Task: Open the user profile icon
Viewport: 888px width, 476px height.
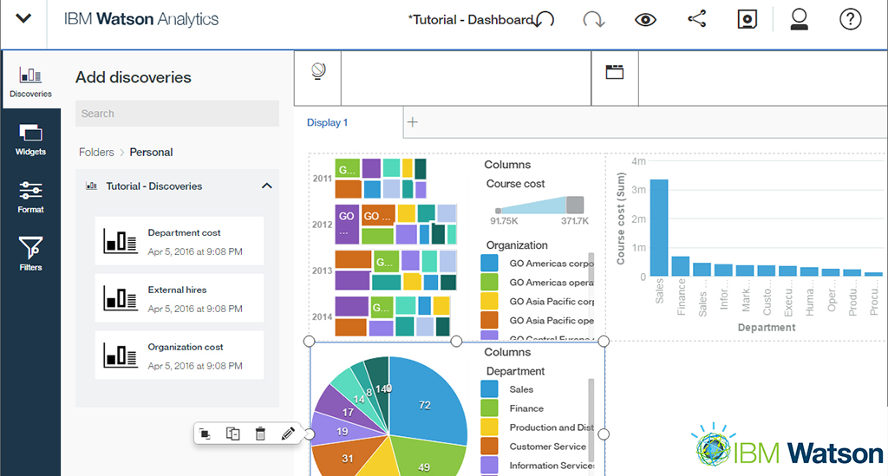Action: [x=799, y=19]
